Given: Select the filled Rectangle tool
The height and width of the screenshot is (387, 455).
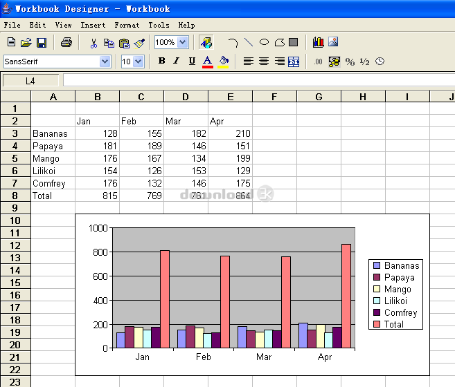Looking at the screenshot, I should (x=294, y=42).
